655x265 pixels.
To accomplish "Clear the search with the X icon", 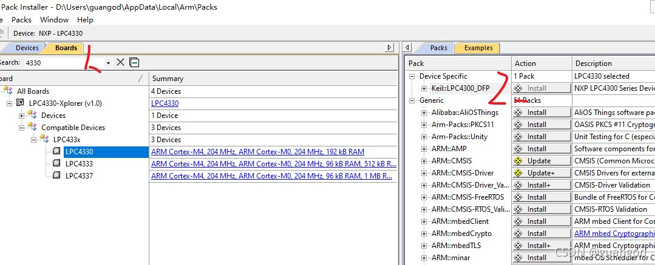I will click(120, 62).
